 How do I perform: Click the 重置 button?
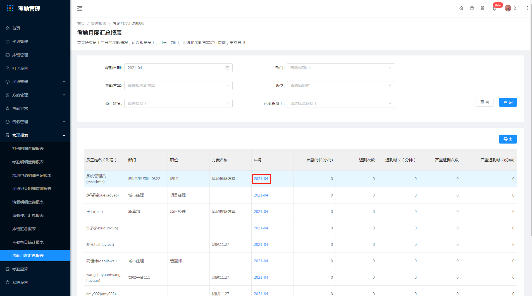click(485, 102)
